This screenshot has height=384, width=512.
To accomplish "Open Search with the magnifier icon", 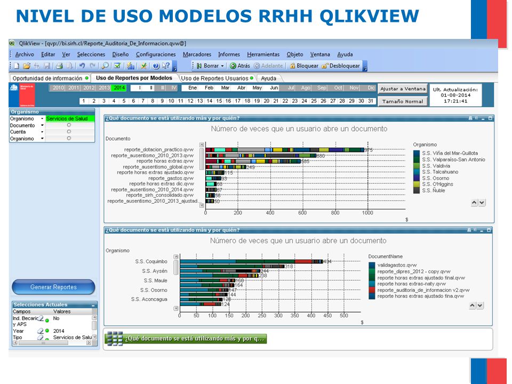I will [105, 66].
